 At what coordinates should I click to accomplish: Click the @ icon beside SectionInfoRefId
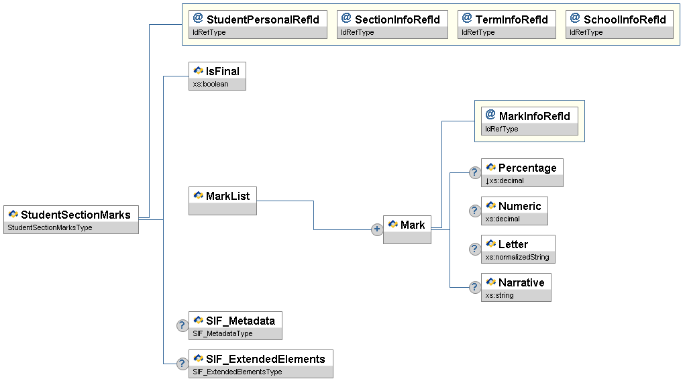346,18
